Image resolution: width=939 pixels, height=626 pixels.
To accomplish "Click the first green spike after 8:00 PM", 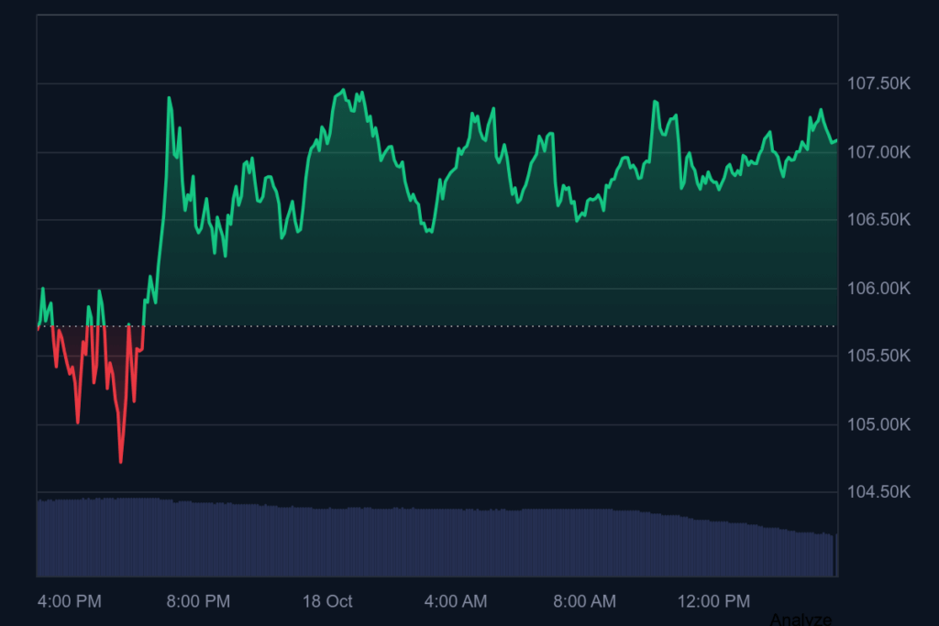I will pyautogui.click(x=170, y=99).
